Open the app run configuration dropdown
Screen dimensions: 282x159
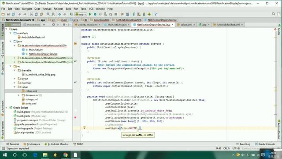[x=81, y=14]
